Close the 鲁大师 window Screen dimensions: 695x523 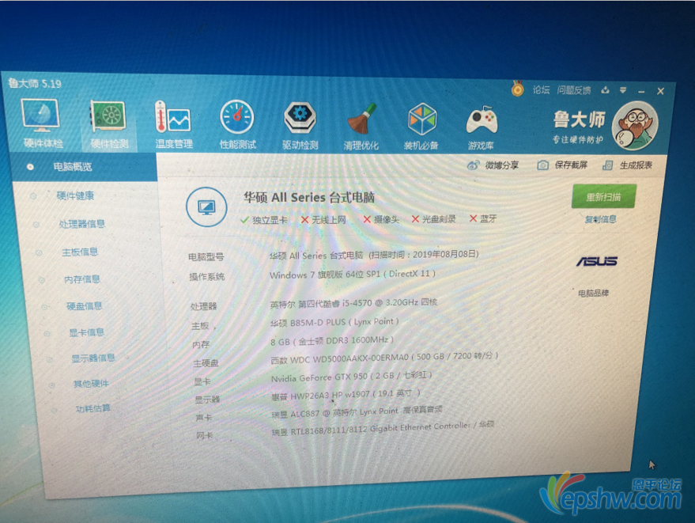(660, 91)
